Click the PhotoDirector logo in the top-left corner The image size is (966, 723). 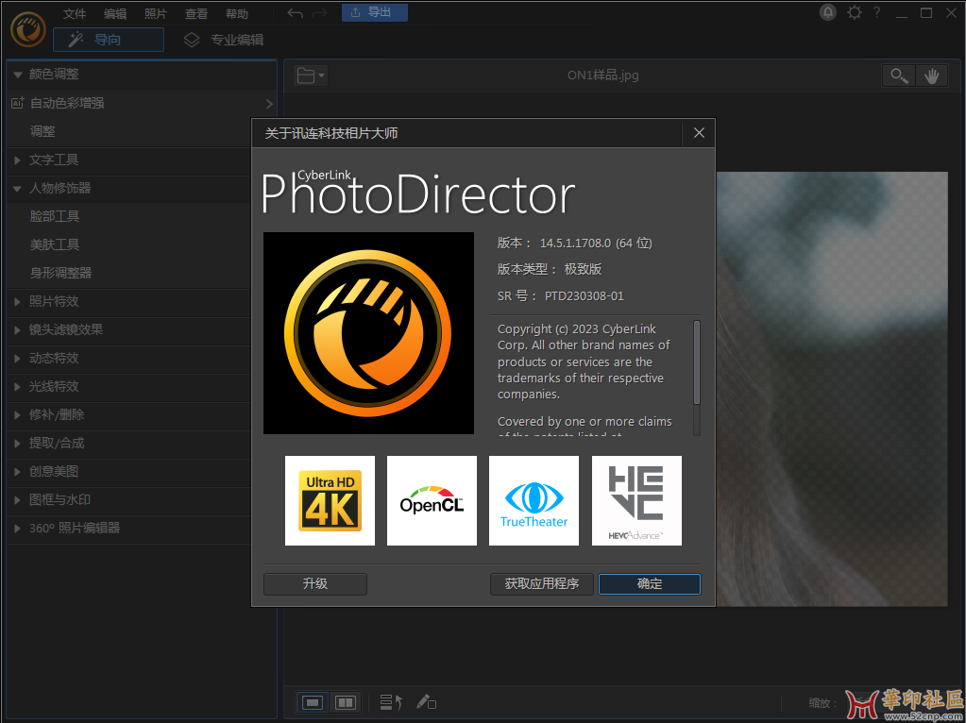coord(27,29)
